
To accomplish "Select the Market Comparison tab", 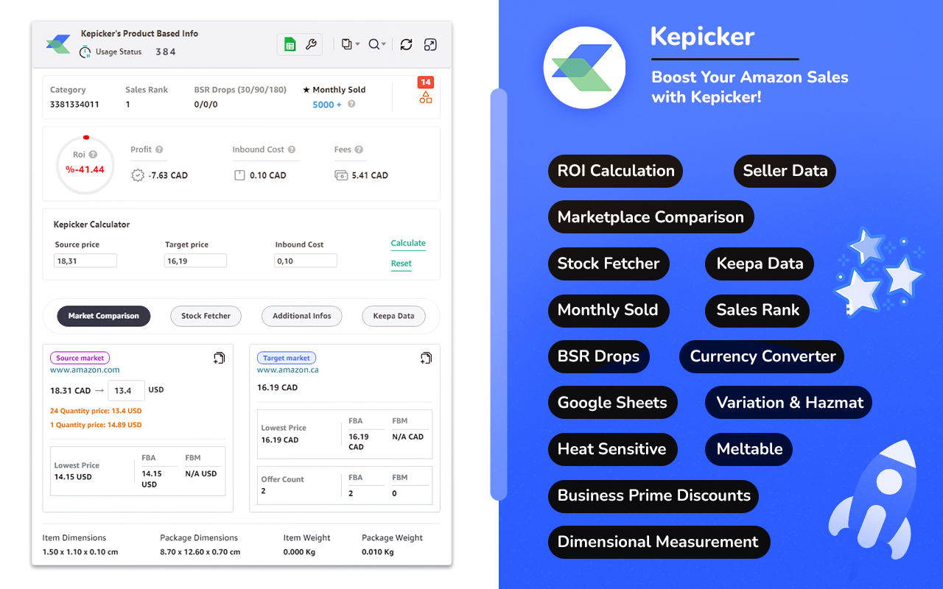I will coord(103,316).
